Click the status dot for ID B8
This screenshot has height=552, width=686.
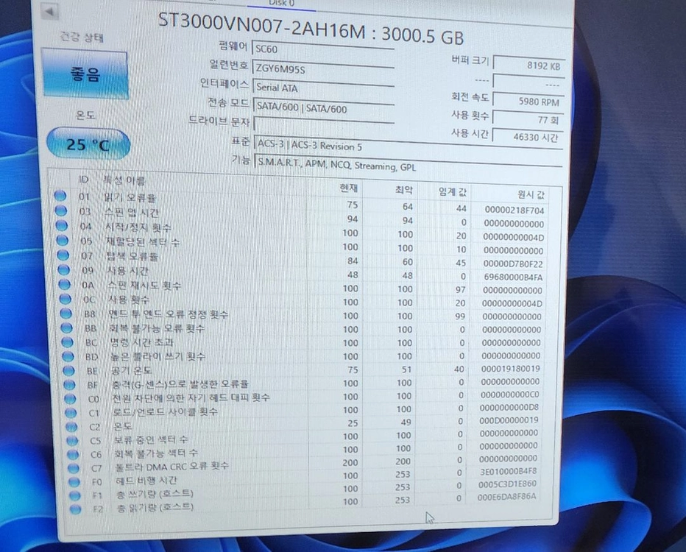click(66, 314)
